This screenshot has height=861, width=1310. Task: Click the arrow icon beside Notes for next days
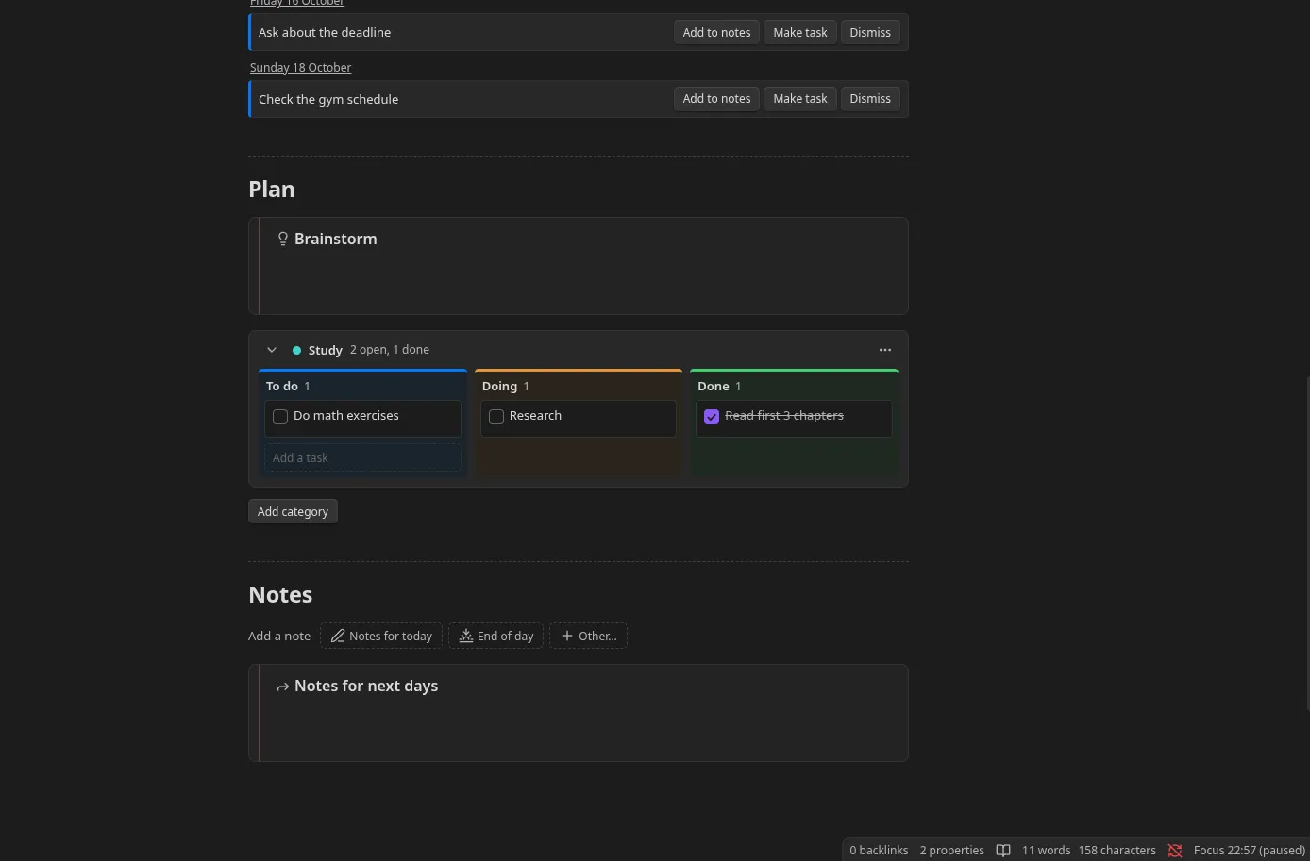click(x=282, y=687)
